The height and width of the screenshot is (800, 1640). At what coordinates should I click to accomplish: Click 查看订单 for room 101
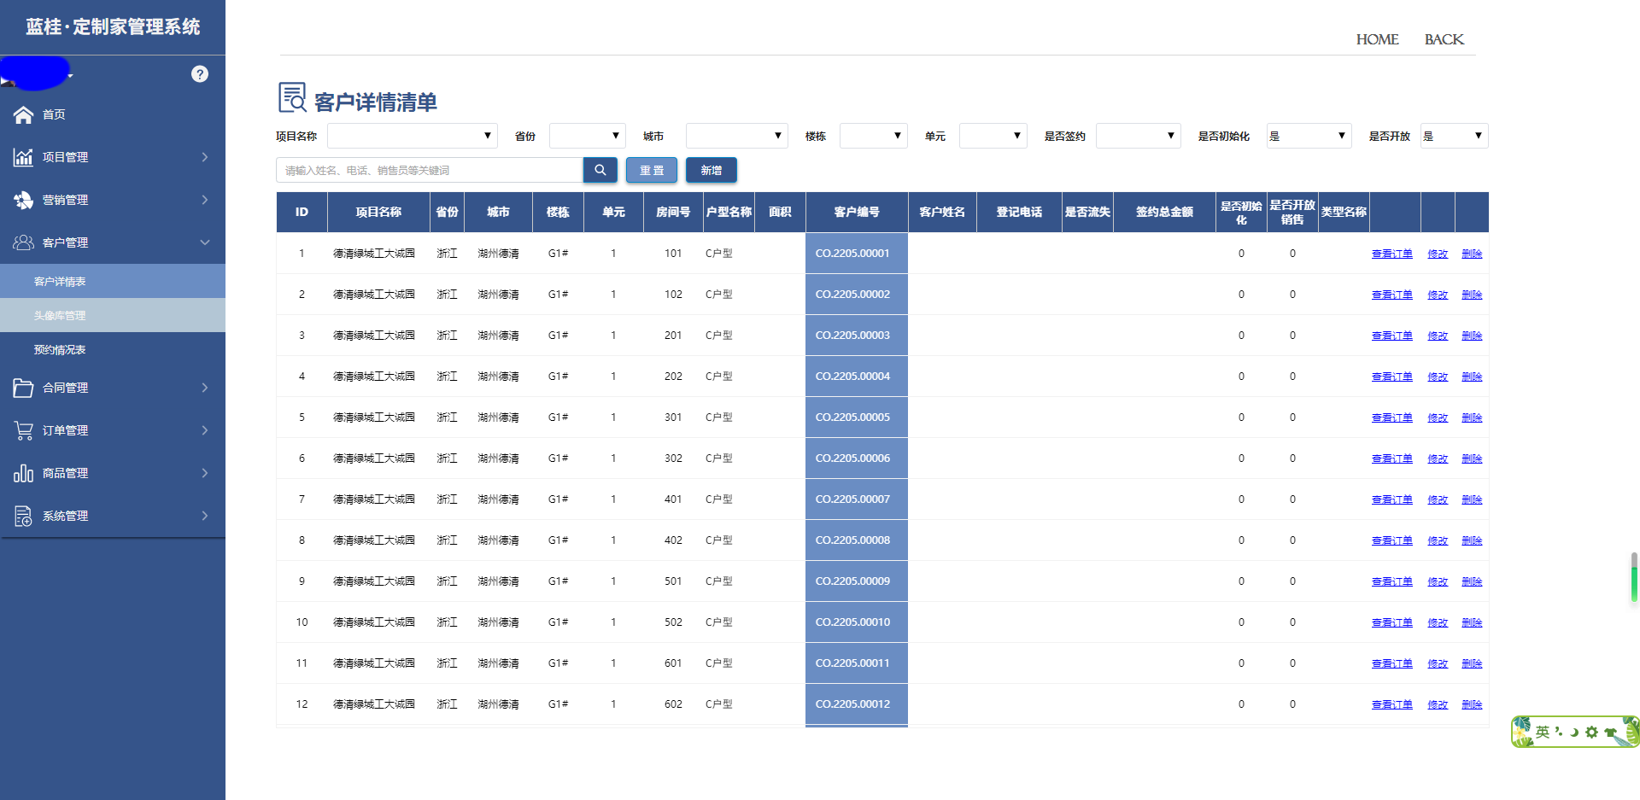pyautogui.click(x=1392, y=254)
